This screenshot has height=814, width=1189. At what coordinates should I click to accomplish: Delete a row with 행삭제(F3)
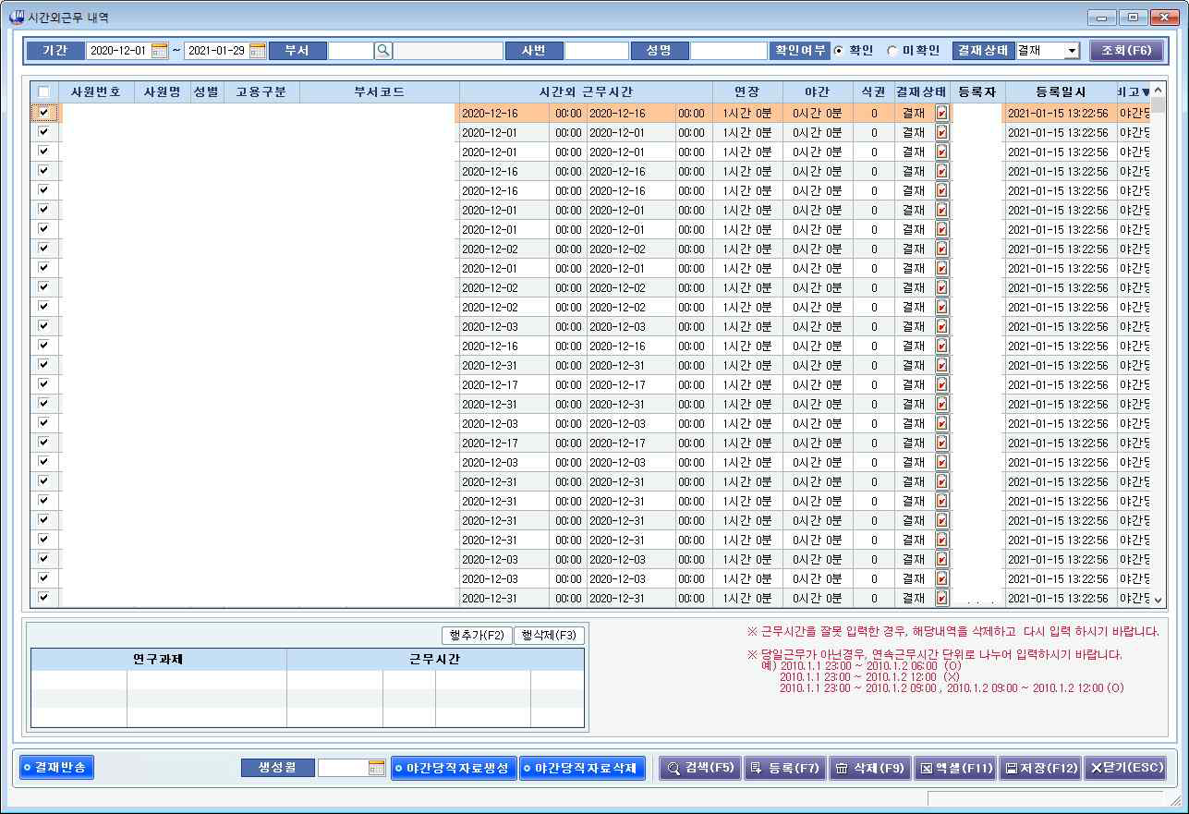pyautogui.click(x=549, y=635)
